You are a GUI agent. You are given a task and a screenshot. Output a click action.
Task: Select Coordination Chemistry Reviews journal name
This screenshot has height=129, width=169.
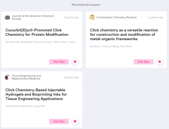point(116,17)
